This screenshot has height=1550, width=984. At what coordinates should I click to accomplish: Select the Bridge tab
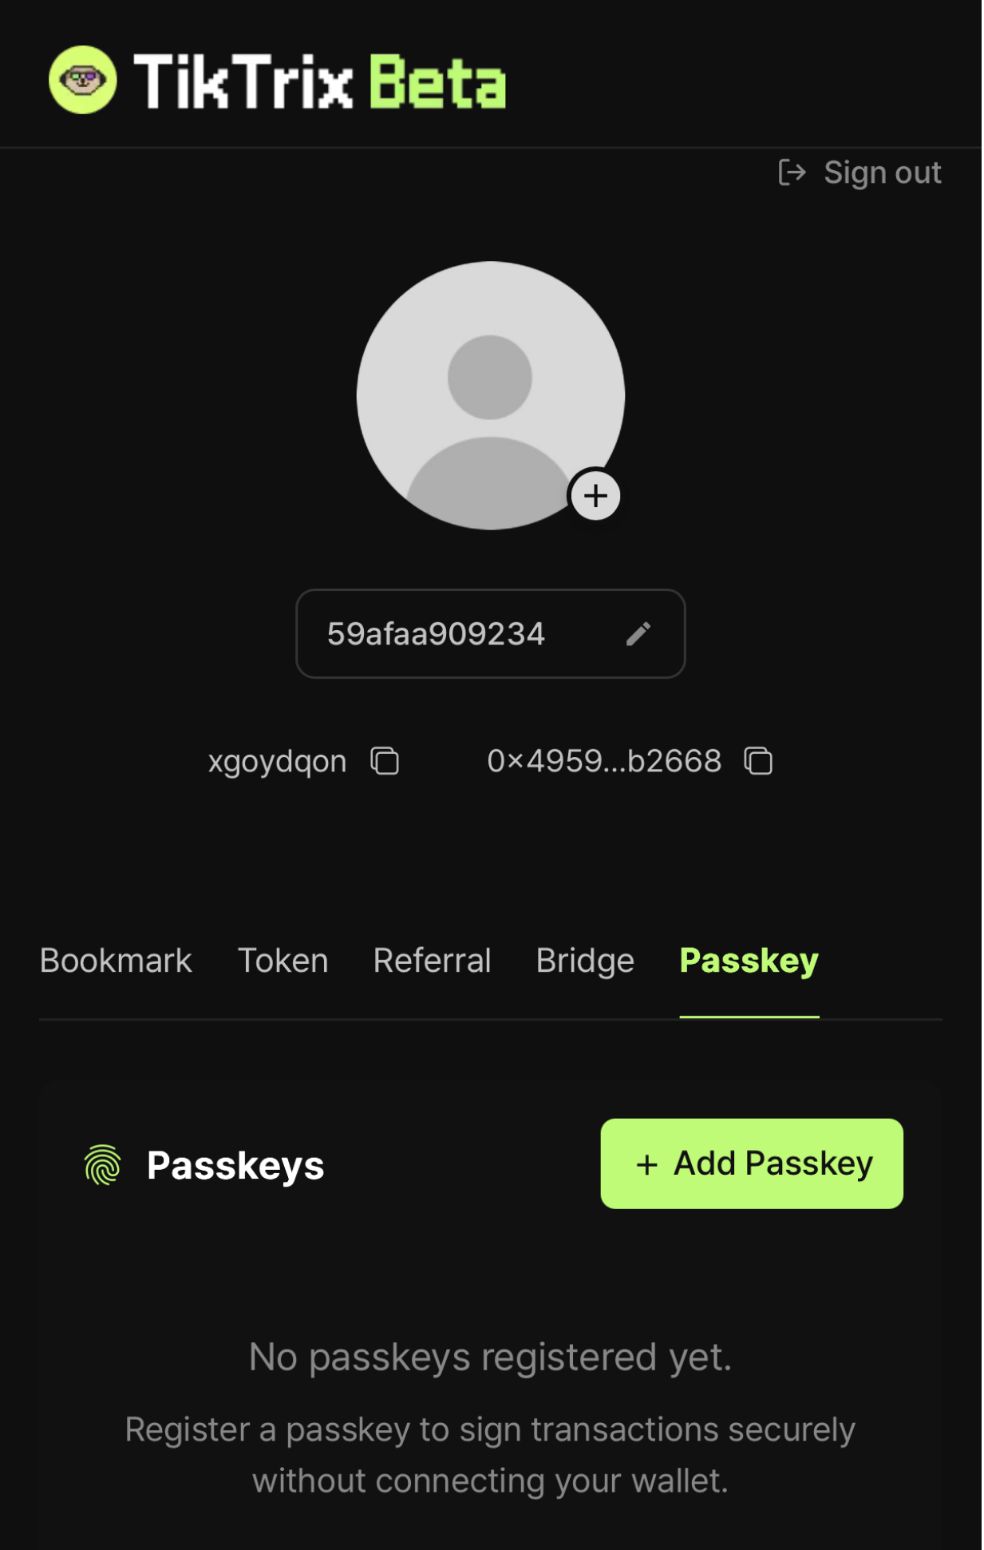click(585, 961)
